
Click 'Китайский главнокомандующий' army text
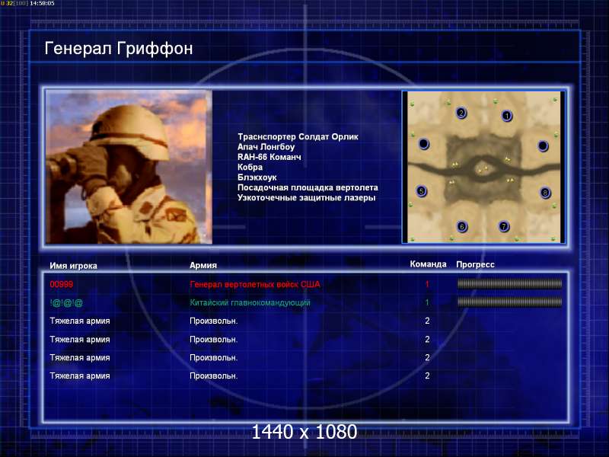[250, 302]
